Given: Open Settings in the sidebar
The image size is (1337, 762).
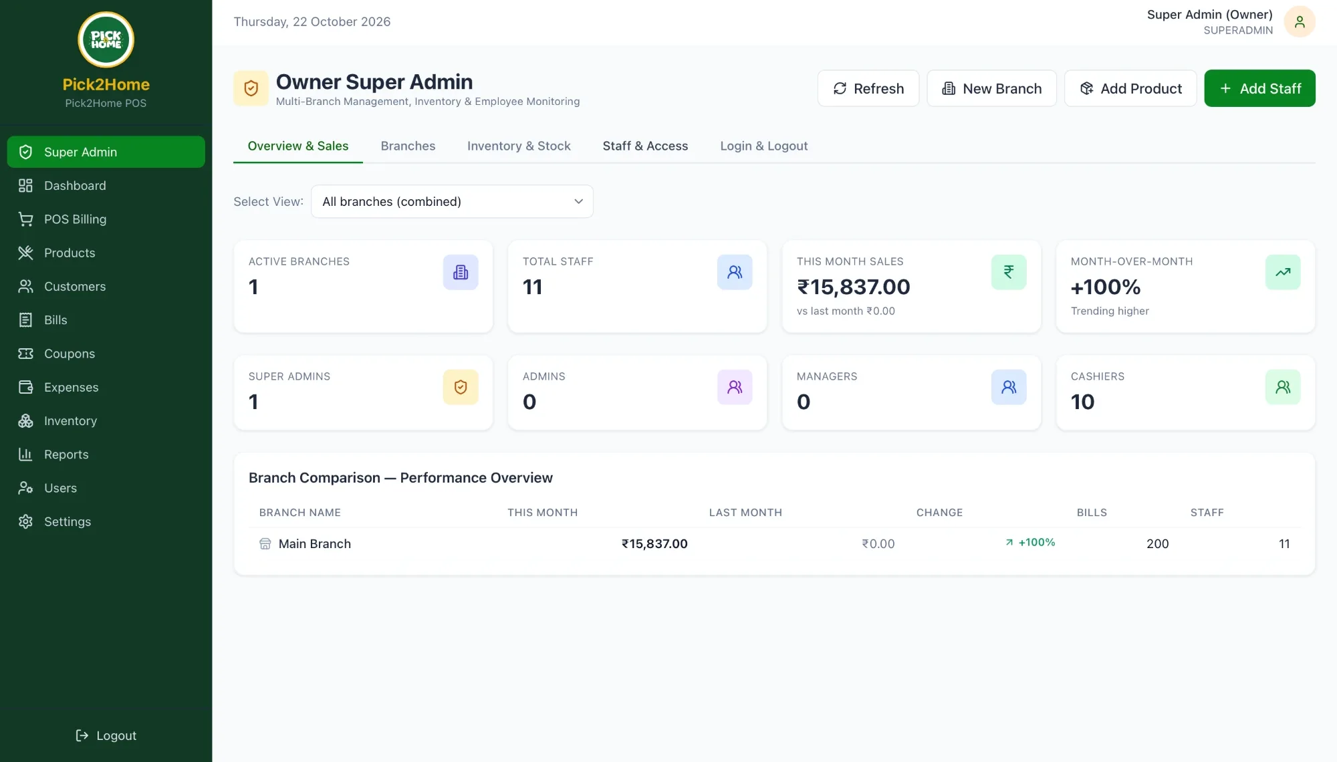Looking at the screenshot, I should pos(106,521).
